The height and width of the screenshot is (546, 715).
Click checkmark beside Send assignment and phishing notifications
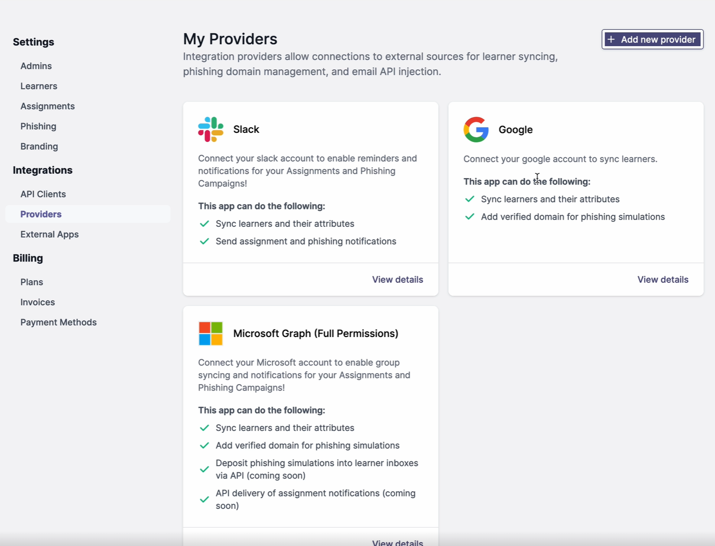click(x=204, y=241)
